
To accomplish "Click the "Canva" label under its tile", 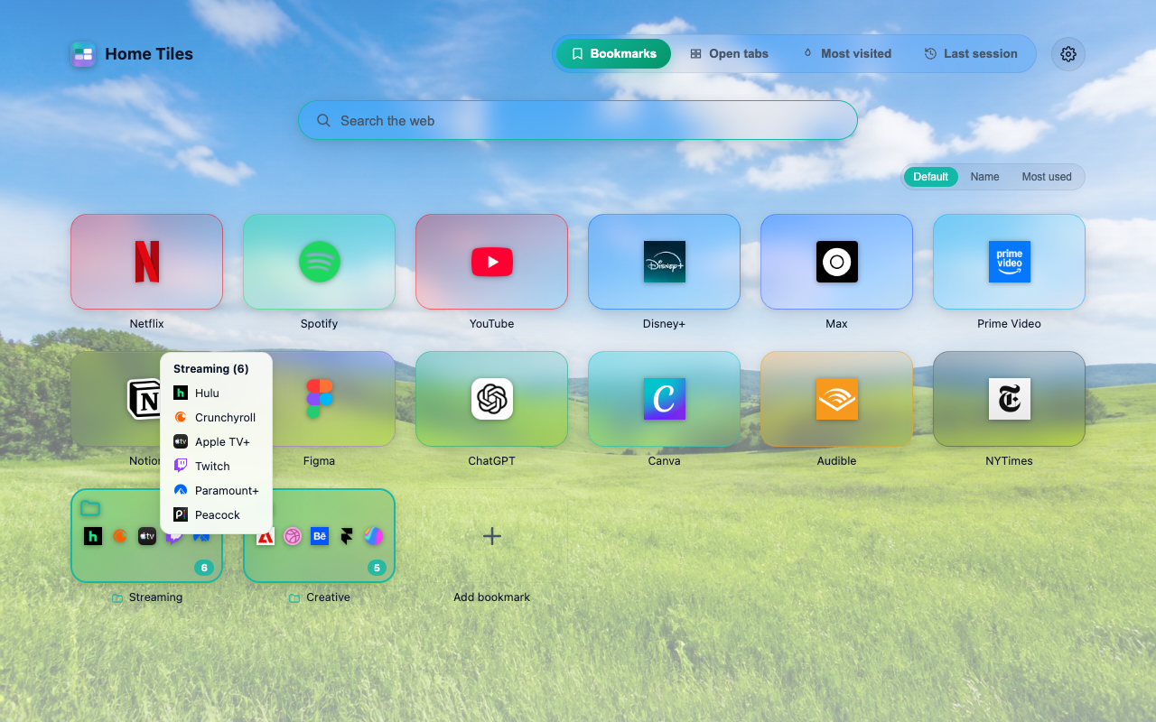I will 664,461.
